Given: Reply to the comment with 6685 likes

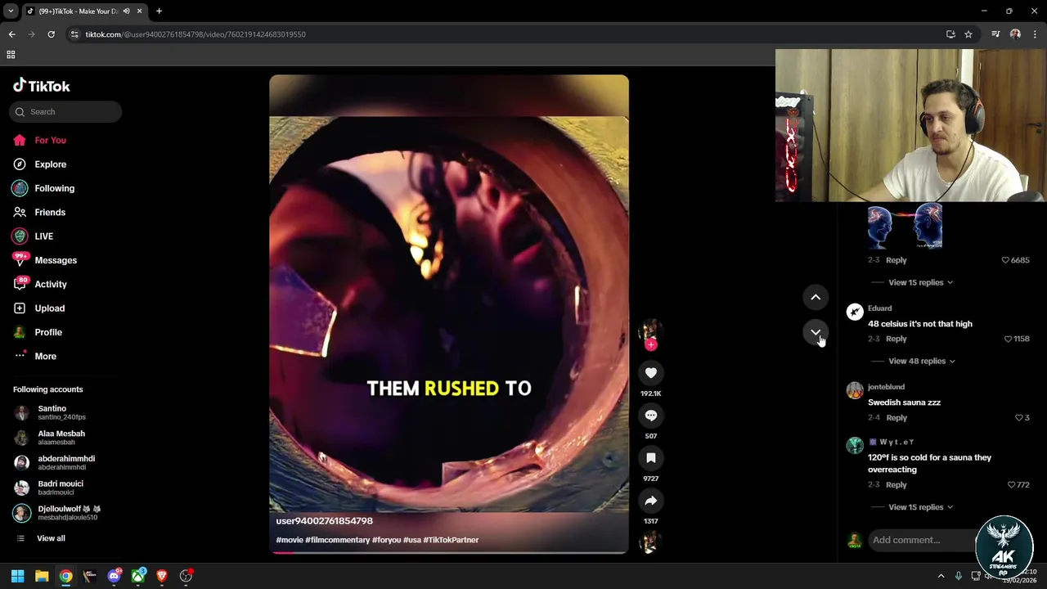Looking at the screenshot, I should coord(896,260).
